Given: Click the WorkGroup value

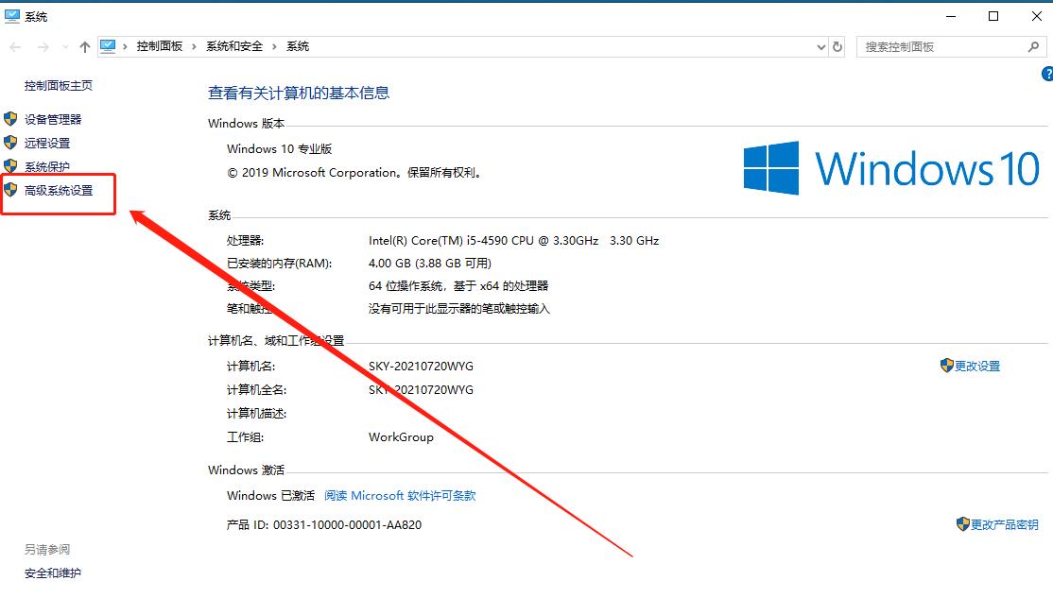Looking at the screenshot, I should [401, 436].
